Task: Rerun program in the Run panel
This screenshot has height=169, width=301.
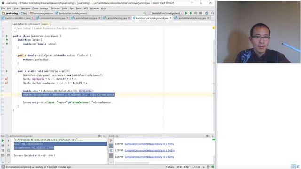Action: tap(3, 141)
